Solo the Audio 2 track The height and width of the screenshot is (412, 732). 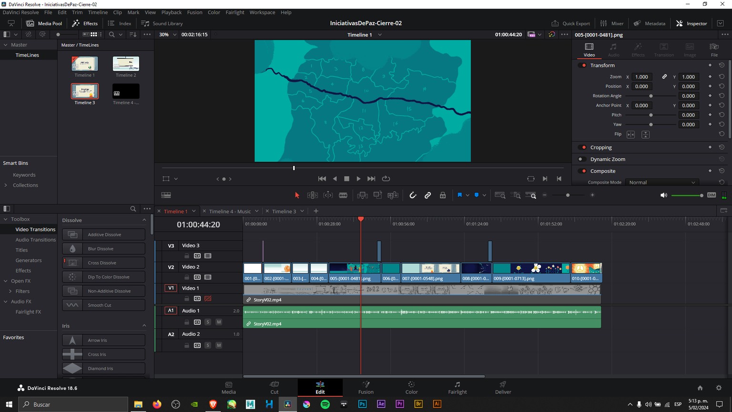(208, 345)
